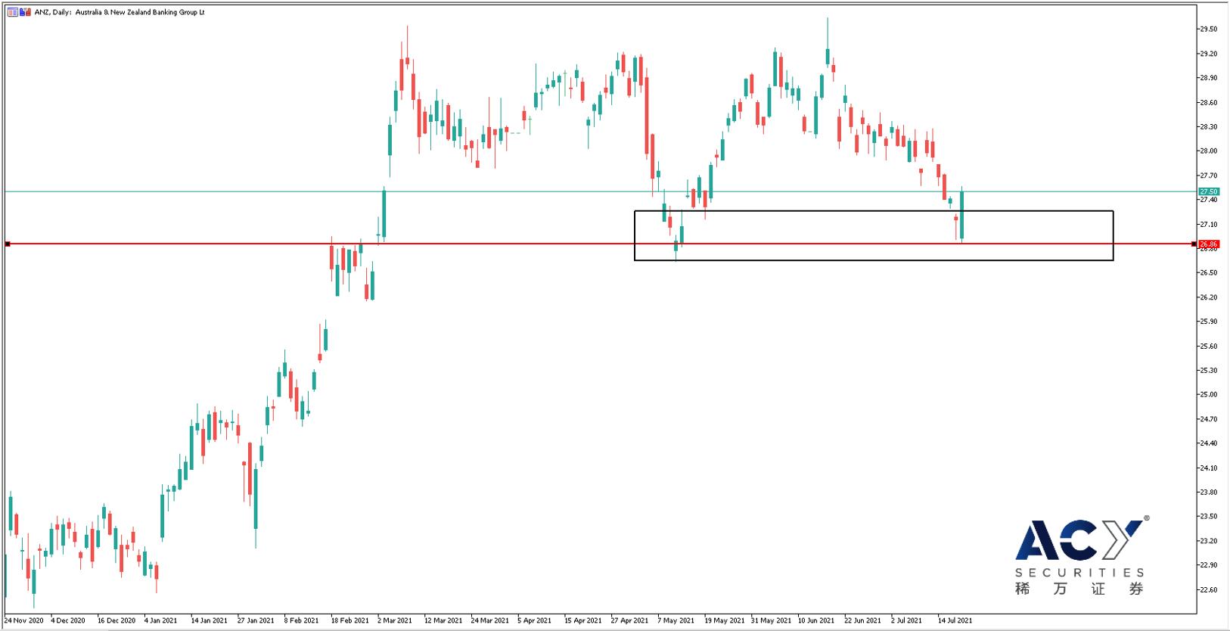Click the 10 Jun 2021 date label
This screenshot has height=631, width=1230.
(817, 620)
